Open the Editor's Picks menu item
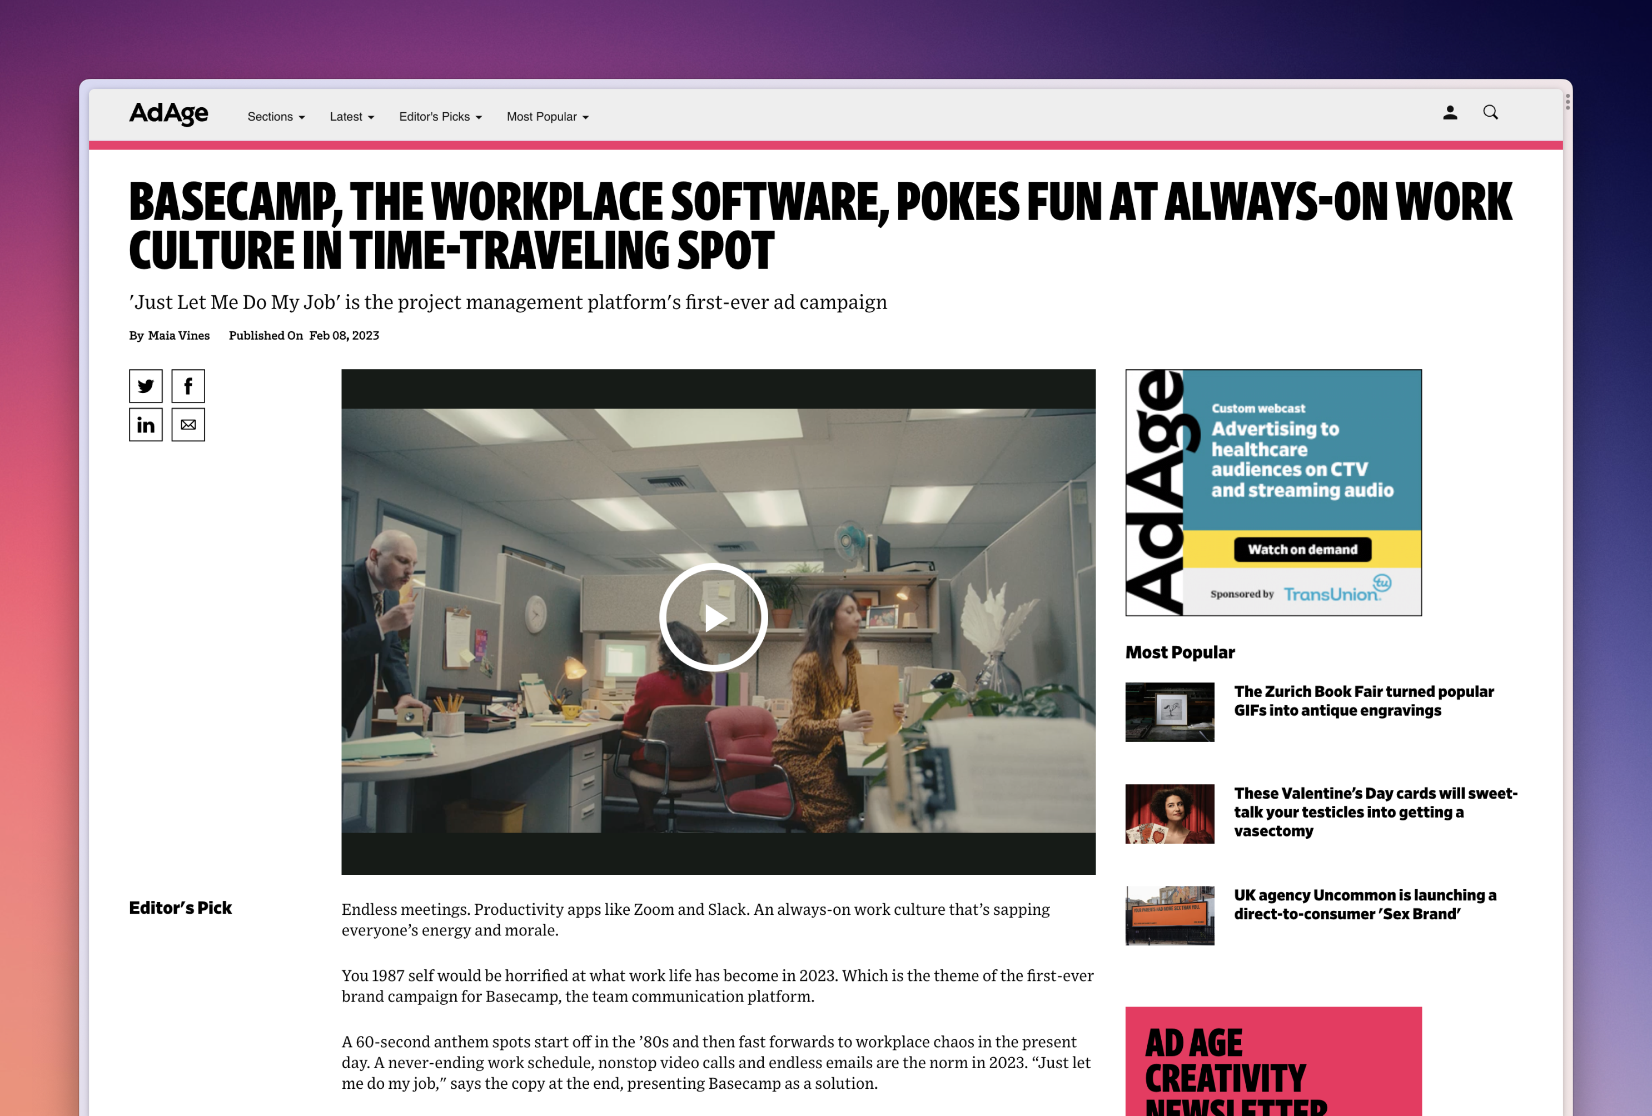 pyautogui.click(x=440, y=116)
